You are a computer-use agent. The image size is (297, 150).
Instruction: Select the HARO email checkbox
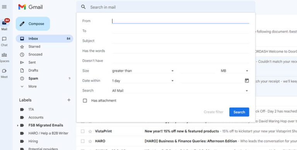pyautogui.click(x=83, y=141)
